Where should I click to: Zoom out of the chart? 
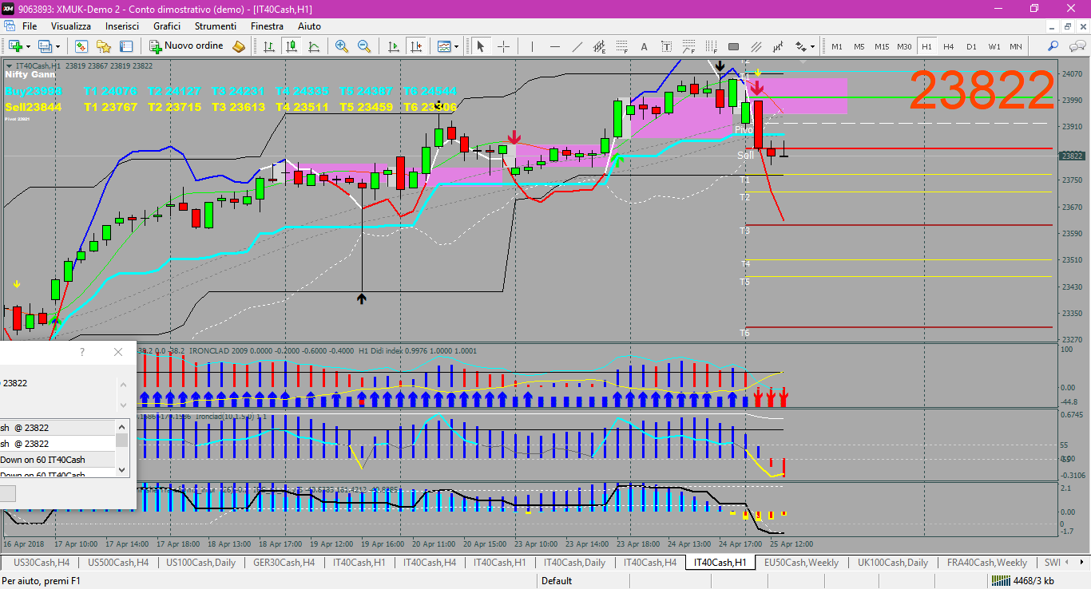(364, 46)
